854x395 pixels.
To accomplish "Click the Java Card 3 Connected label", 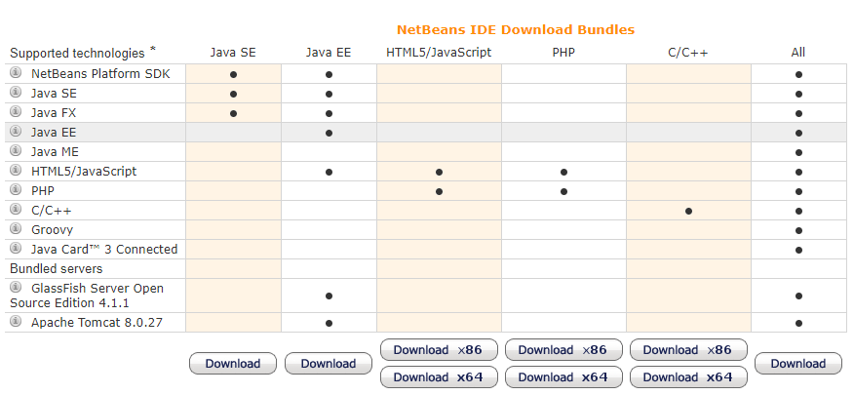I will click(x=104, y=249).
